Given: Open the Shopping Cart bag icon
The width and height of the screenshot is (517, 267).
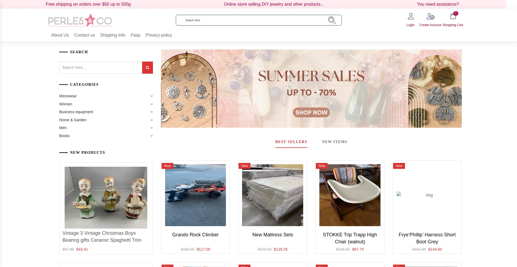Looking at the screenshot, I should [453, 16].
